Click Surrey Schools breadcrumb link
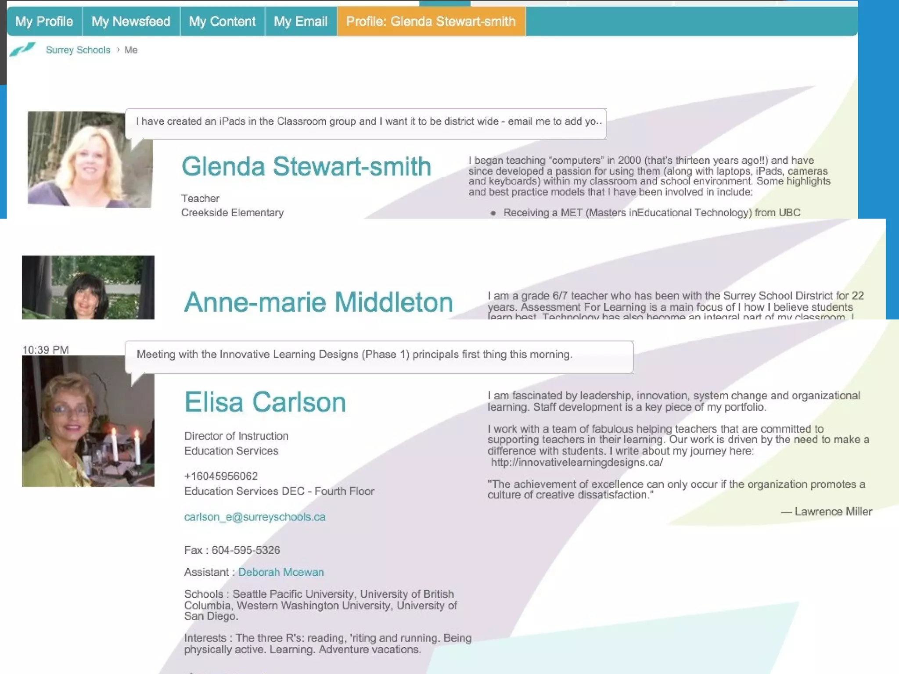 (78, 50)
